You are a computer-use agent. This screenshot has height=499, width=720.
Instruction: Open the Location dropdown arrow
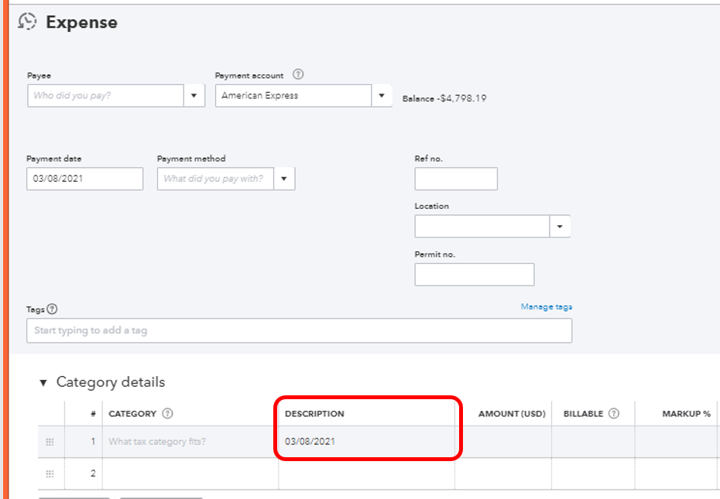[x=560, y=227]
